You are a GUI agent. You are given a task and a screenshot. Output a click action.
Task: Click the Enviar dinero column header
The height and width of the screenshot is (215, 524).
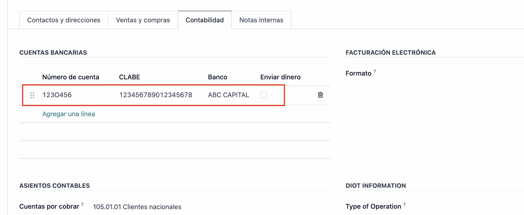pos(280,77)
